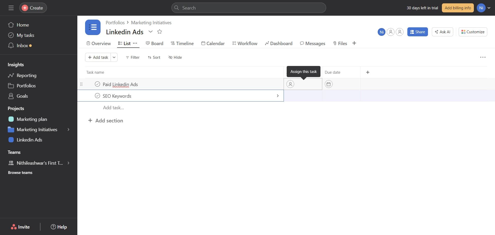This screenshot has width=495, height=235.
Task: Click the Customize button
Action: (473, 32)
